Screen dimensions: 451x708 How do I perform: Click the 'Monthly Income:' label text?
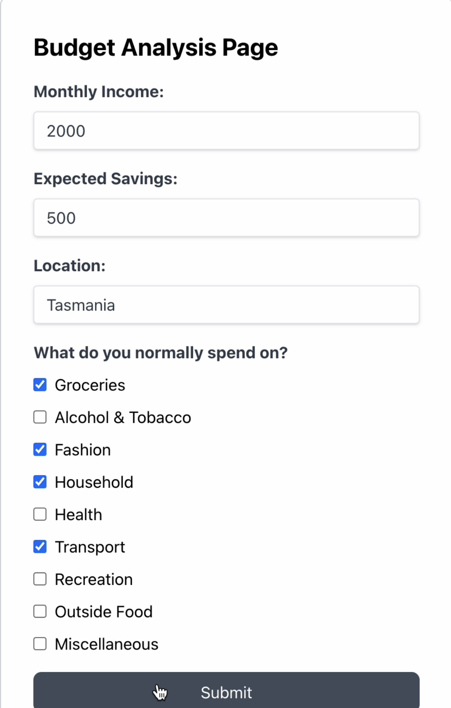pyautogui.click(x=99, y=91)
